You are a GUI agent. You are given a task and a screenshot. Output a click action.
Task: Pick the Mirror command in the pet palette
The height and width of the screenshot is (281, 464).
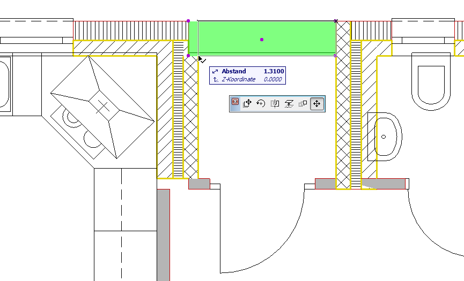click(x=275, y=104)
